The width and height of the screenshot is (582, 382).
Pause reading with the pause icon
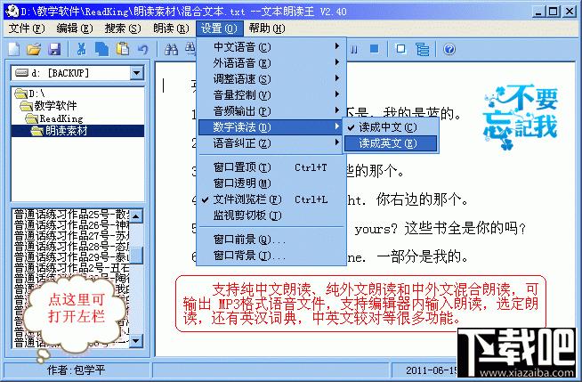click(355, 48)
